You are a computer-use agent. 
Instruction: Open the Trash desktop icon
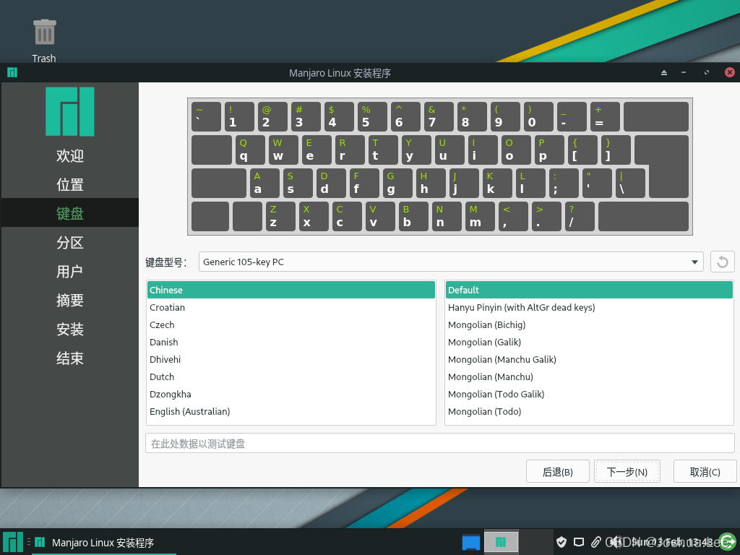tap(44, 40)
